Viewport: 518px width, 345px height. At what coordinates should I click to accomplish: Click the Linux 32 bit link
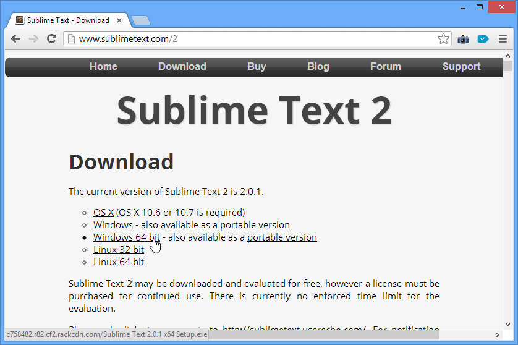(x=119, y=250)
